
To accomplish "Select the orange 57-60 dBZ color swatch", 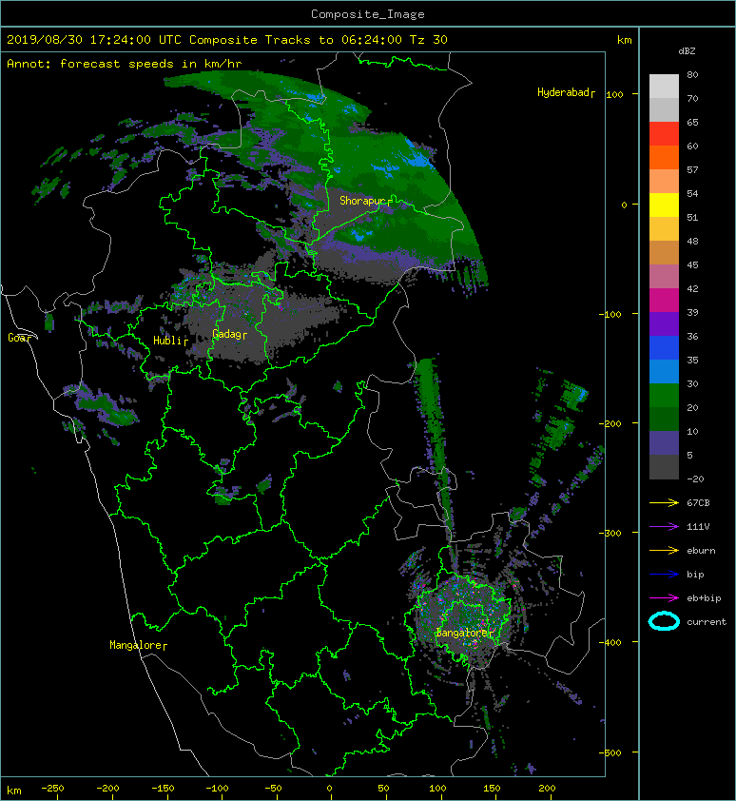I will point(664,157).
